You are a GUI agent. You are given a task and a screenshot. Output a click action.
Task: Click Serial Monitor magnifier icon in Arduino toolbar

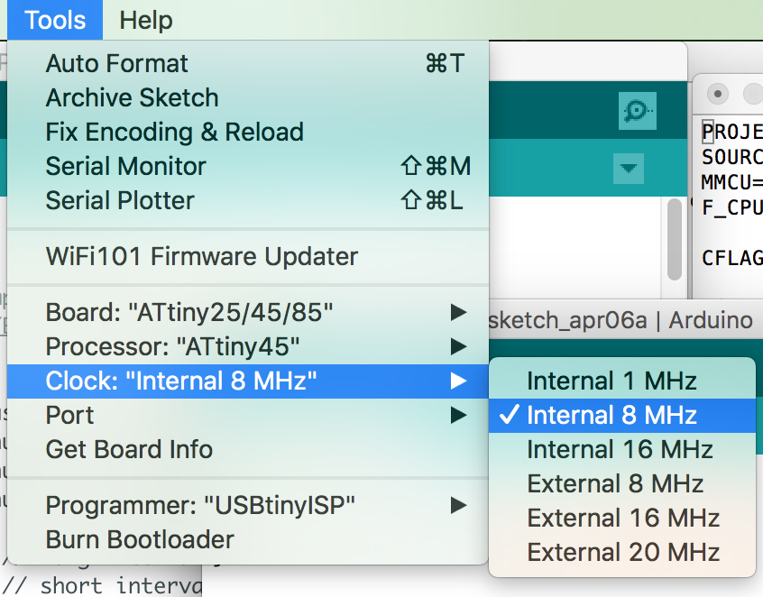(x=637, y=111)
